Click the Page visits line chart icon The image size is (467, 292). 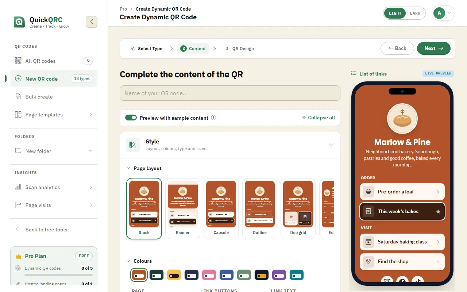(18, 205)
